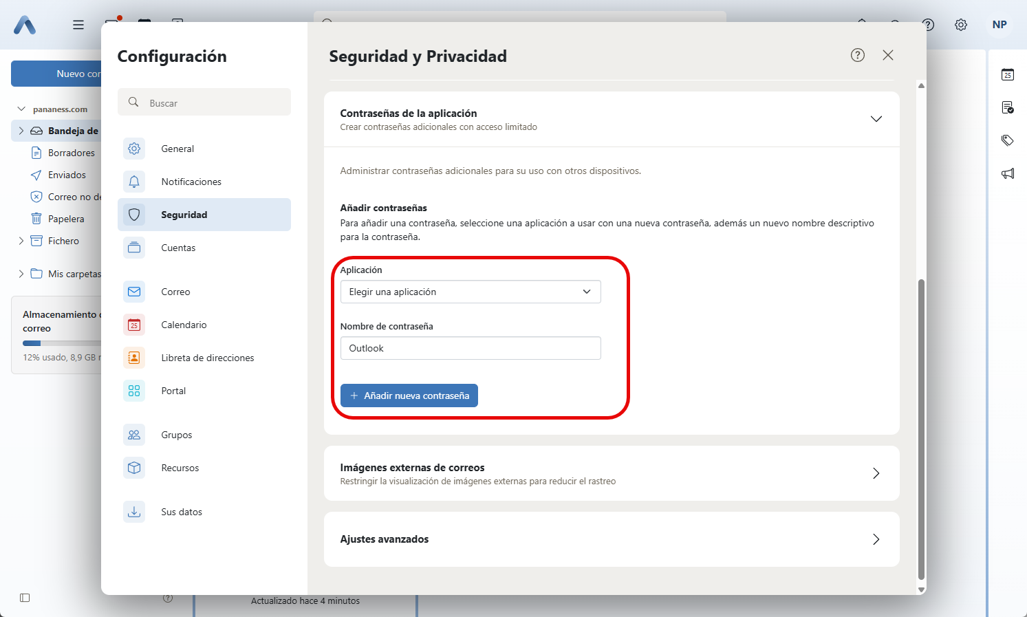Click the Nombre de contraseña field
This screenshot has height=617, width=1027.
[x=471, y=348]
